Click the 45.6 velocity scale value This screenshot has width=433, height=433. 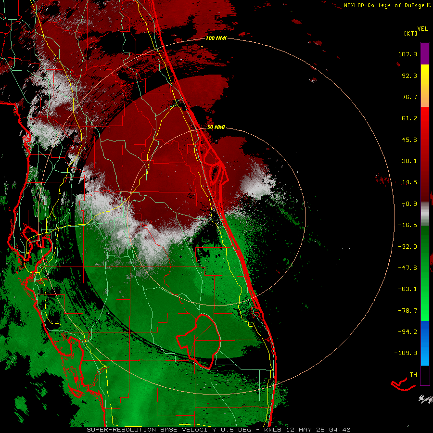point(409,140)
